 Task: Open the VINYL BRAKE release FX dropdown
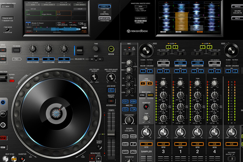pos(80,4)
